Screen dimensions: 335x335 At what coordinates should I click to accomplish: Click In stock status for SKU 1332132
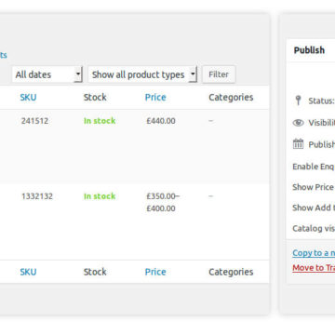coord(100,196)
